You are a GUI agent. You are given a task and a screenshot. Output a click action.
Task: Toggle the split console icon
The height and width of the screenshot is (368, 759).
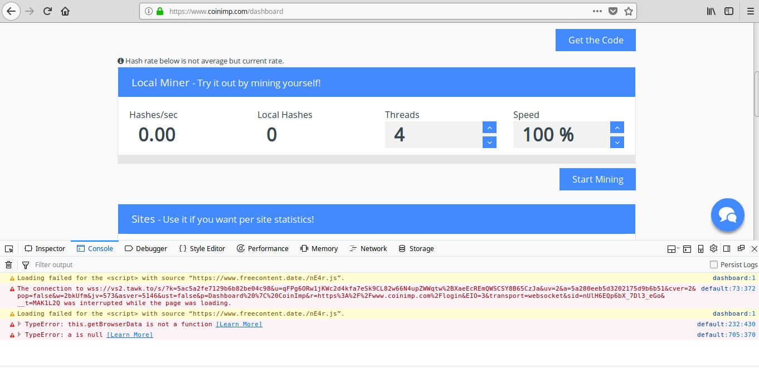tap(687, 249)
